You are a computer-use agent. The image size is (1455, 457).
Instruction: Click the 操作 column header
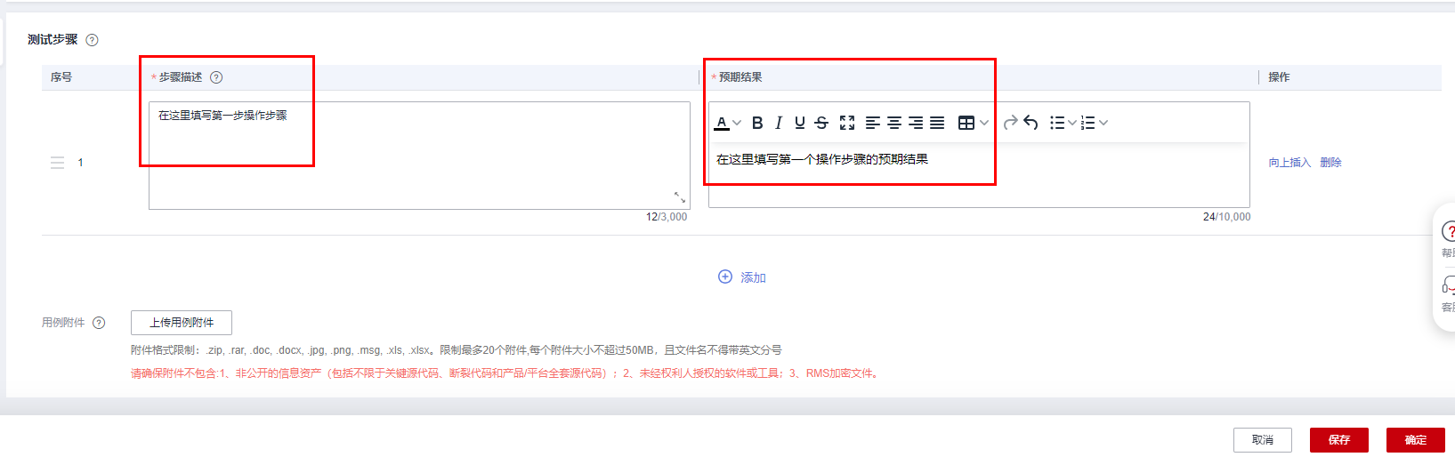1279,77
